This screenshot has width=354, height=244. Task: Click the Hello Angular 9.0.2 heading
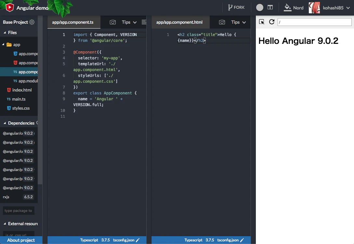pos(298,41)
